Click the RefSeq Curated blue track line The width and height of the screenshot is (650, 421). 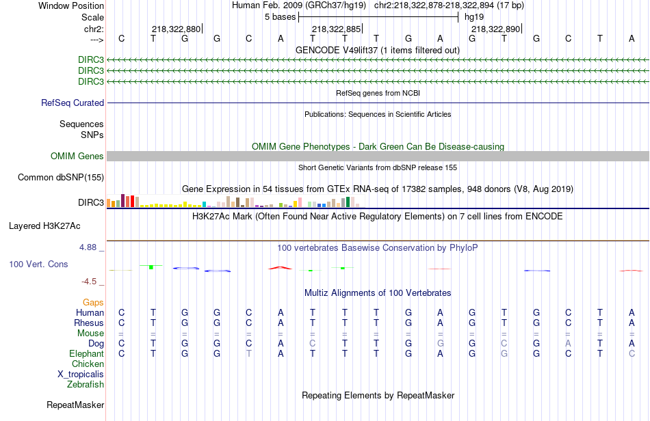[x=378, y=103]
